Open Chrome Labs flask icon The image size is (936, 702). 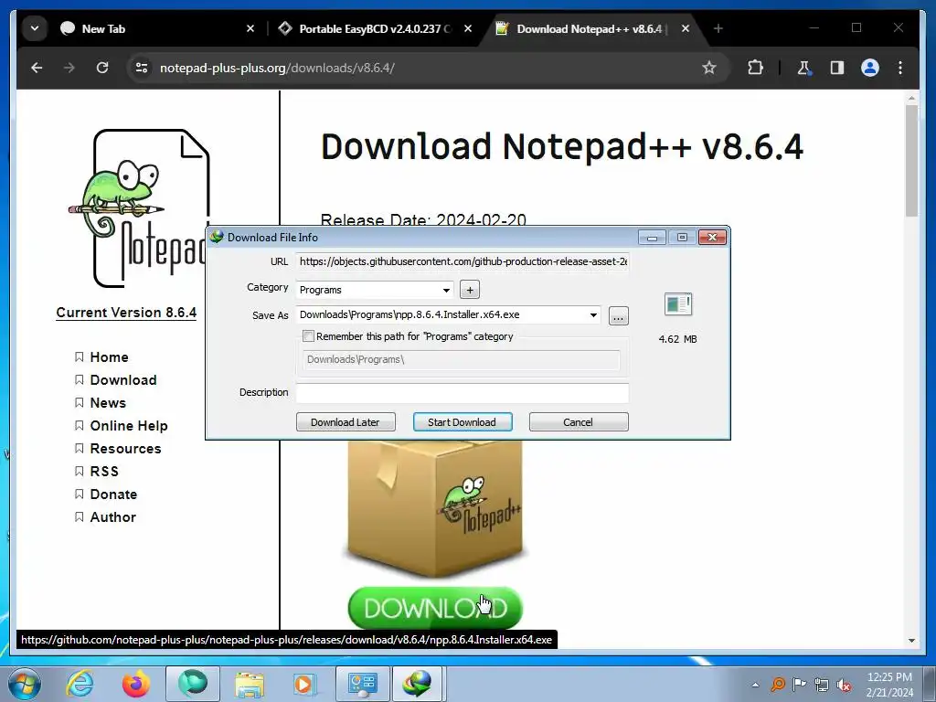pyautogui.click(x=804, y=68)
